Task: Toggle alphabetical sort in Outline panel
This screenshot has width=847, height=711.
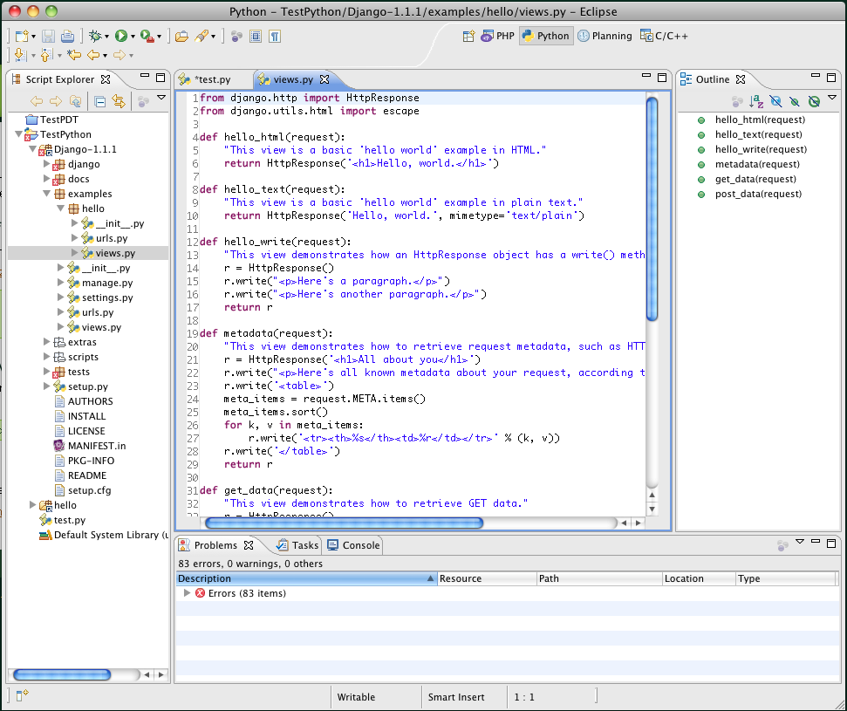Action: tap(756, 101)
